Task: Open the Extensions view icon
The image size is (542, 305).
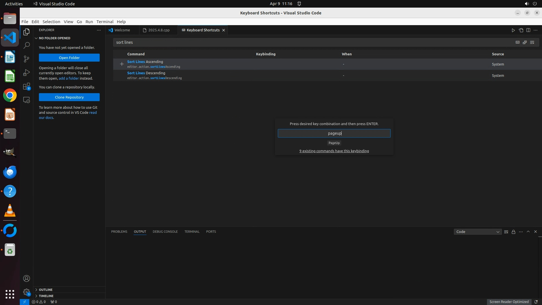Action: point(27,86)
